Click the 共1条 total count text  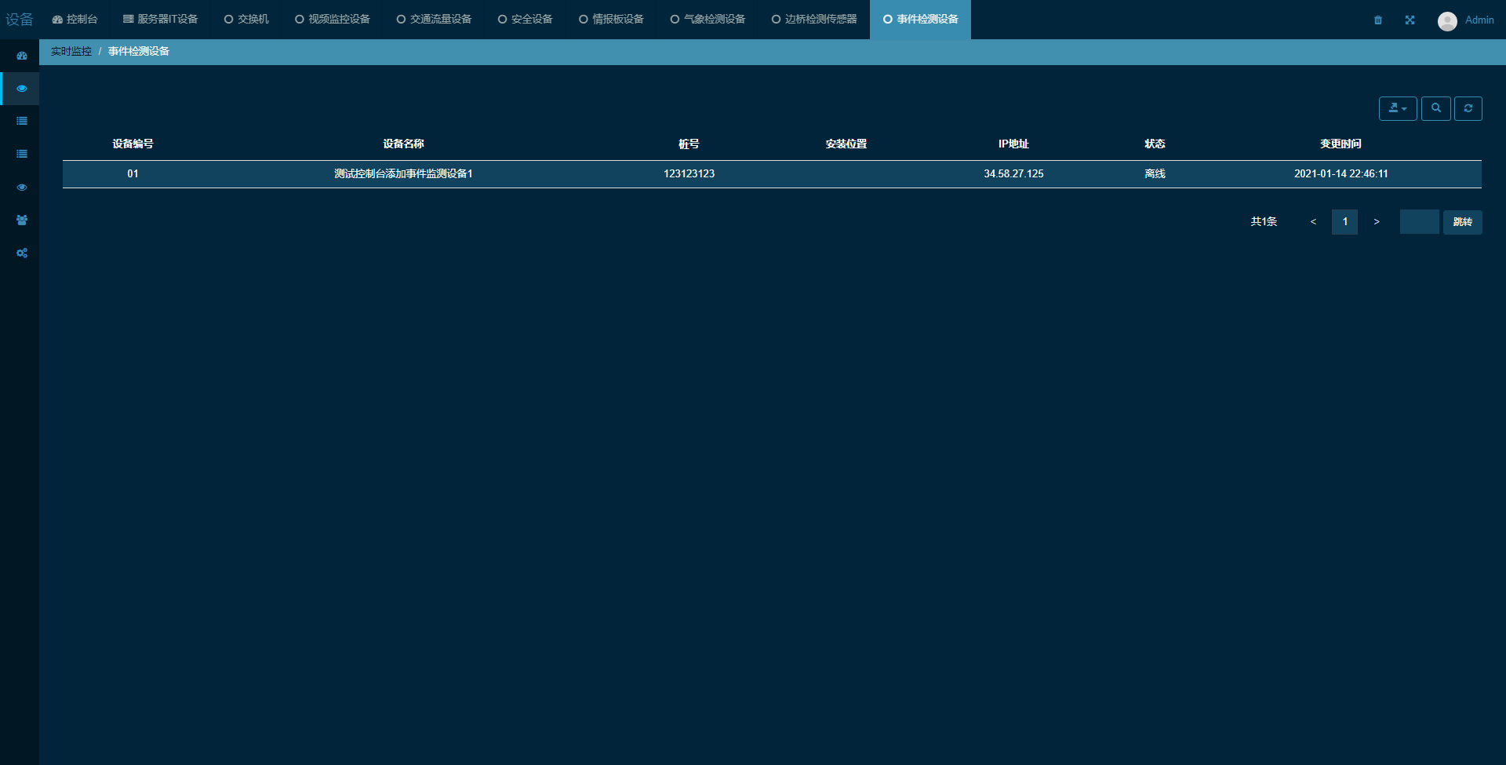pyautogui.click(x=1264, y=222)
